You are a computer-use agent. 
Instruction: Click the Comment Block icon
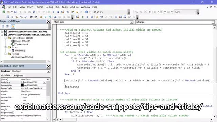pyautogui.click(x=45, y=17)
